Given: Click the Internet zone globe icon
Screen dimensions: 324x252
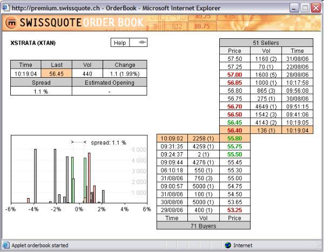Looking at the screenshot, I should coord(228,245).
